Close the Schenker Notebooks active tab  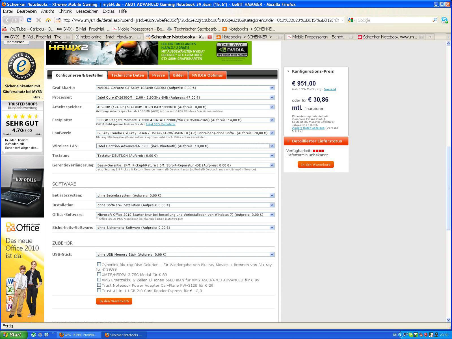(x=209, y=37)
